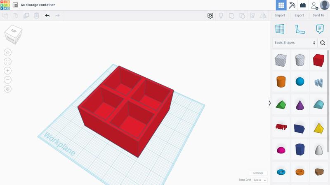Open the Snap Grid 1/8 in dropdown
Viewport: 330px width, 185px height.
[260, 180]
